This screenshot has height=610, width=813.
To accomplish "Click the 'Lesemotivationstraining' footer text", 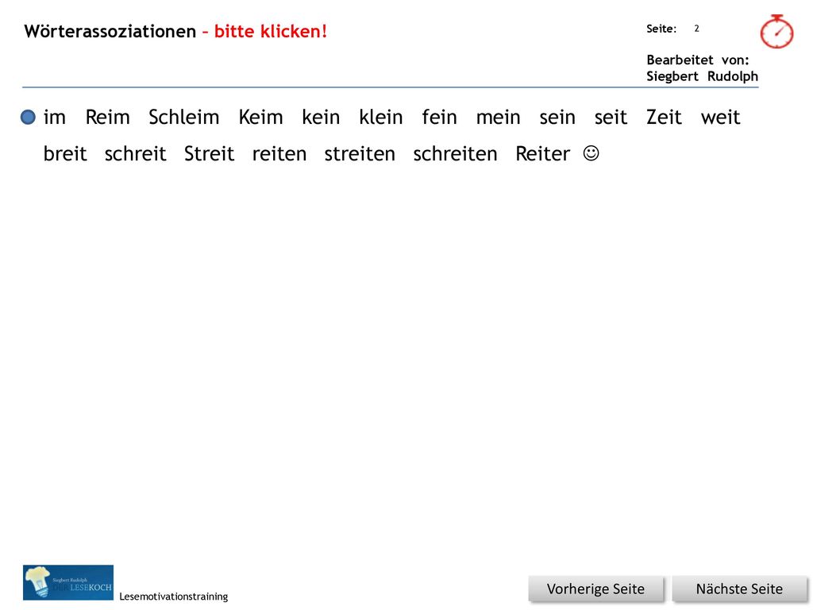I will (x=174, y=596).
